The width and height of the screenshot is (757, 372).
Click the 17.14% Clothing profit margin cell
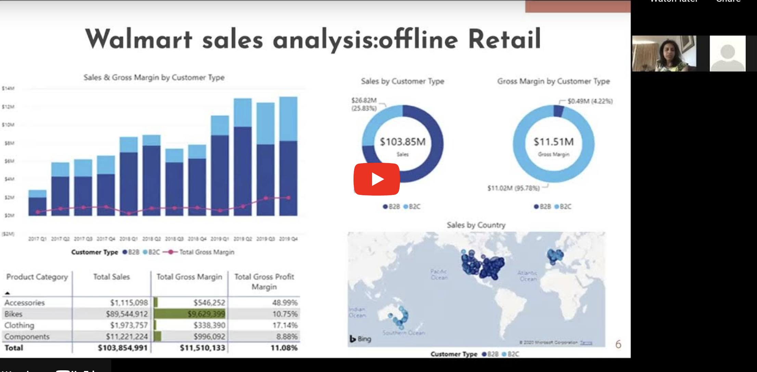click(x=285, y=325)
